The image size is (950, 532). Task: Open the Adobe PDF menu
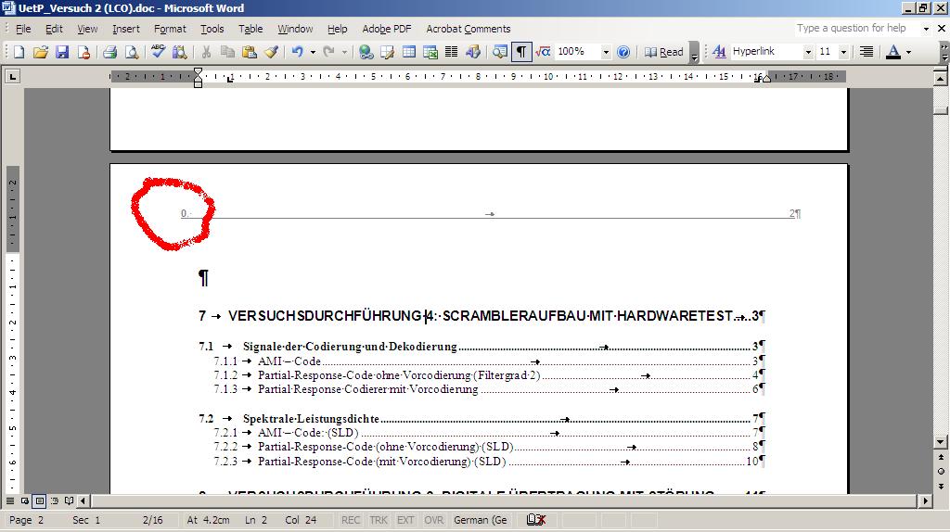point(387,29)
